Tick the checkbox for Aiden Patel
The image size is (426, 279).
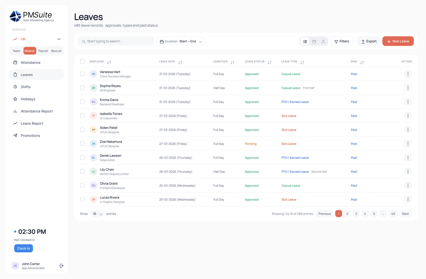83,130
